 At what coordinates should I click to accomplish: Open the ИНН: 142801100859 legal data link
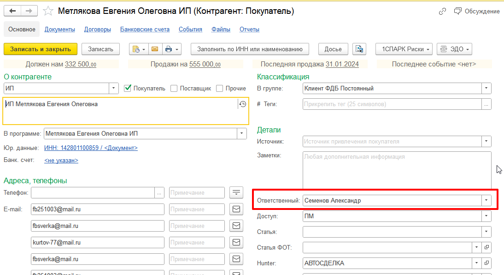pyautogui.click(x=91, y=148)
